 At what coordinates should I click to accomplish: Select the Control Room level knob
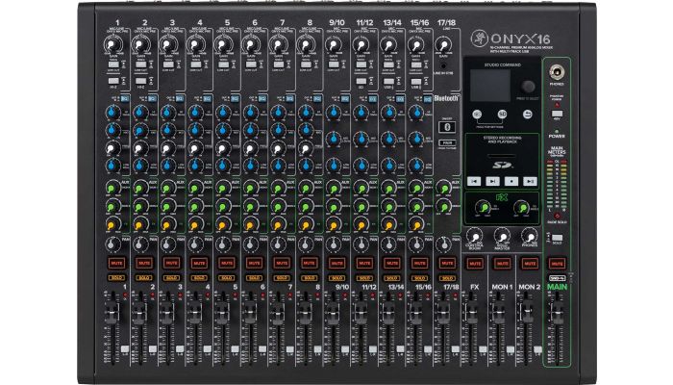[475, 236]
